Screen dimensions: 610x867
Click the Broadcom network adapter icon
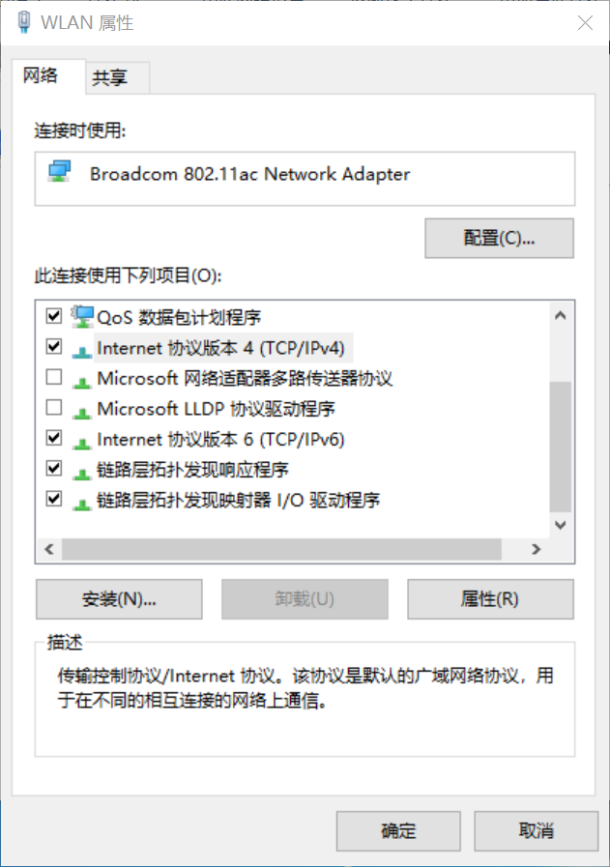60,174
